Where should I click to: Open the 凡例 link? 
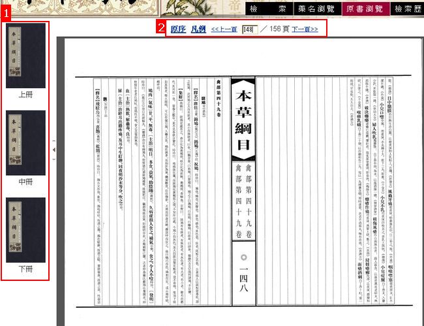198,29
